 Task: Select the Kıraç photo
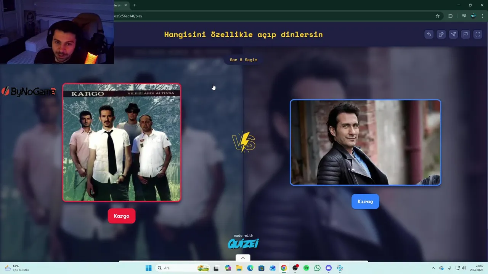(x=365, y=142)
